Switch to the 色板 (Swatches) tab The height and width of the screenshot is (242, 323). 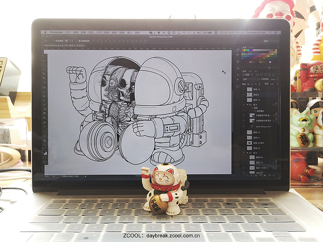(x=244, y=47)
